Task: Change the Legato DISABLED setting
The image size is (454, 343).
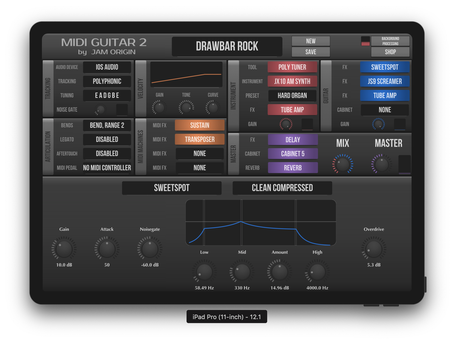Action: [107, 140]
